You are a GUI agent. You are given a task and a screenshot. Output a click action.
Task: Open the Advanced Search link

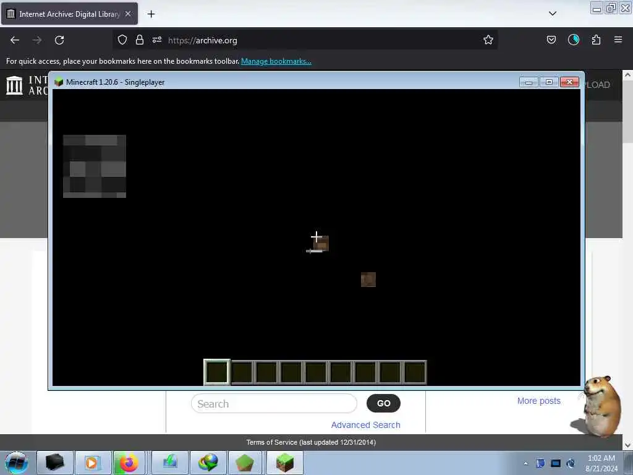[x=366, y=425]
